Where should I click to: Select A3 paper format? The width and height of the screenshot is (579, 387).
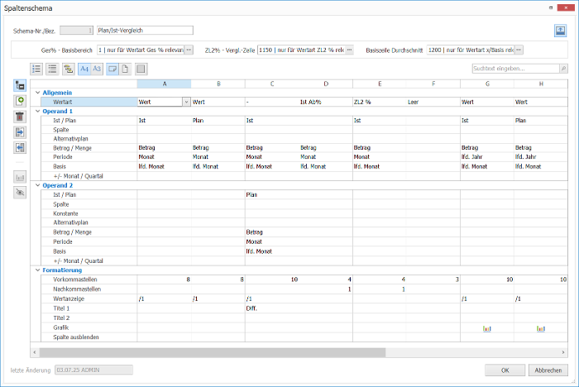[97, 69]
